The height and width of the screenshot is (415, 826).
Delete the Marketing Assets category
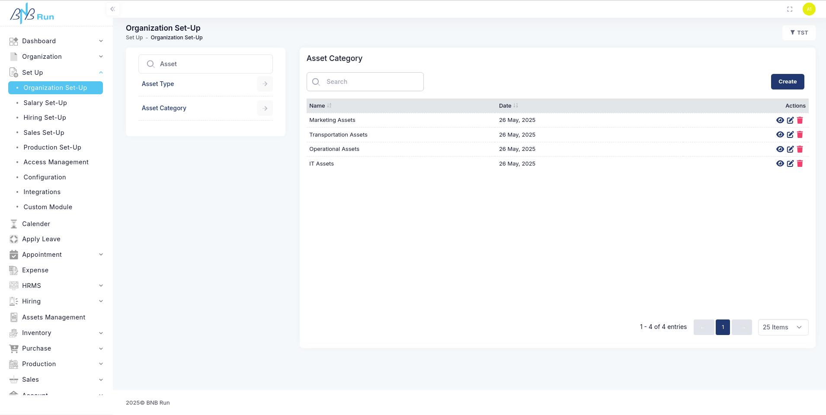800,120
